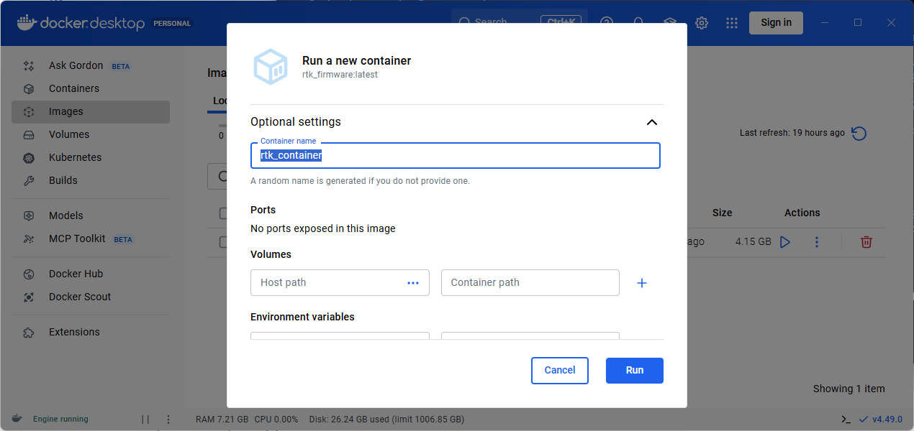Cancel the container creation dialog
This screenshot has height=431, width=914.
pos(559,370)
